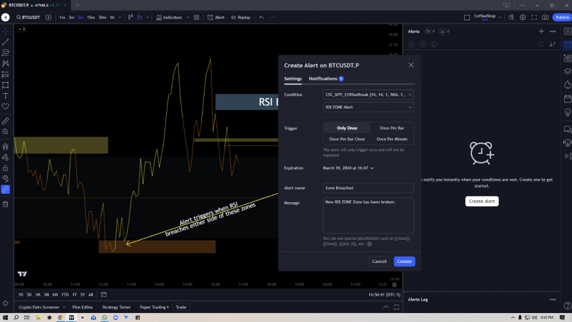Image resolution: width=572 pixels, height=322 pixels.
Task: Select the Only Once trigger option
Action: (x=347, y=128)
